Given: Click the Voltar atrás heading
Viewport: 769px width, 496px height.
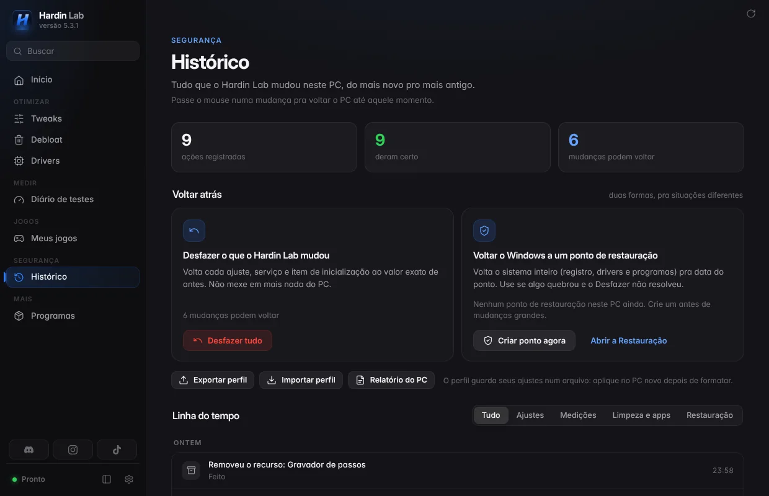Looking at the screenshot, I should click(x=197, y=195).
